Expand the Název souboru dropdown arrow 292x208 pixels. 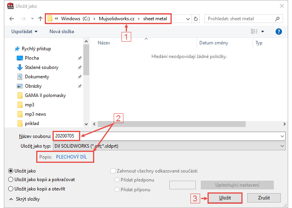coord(282,136)
